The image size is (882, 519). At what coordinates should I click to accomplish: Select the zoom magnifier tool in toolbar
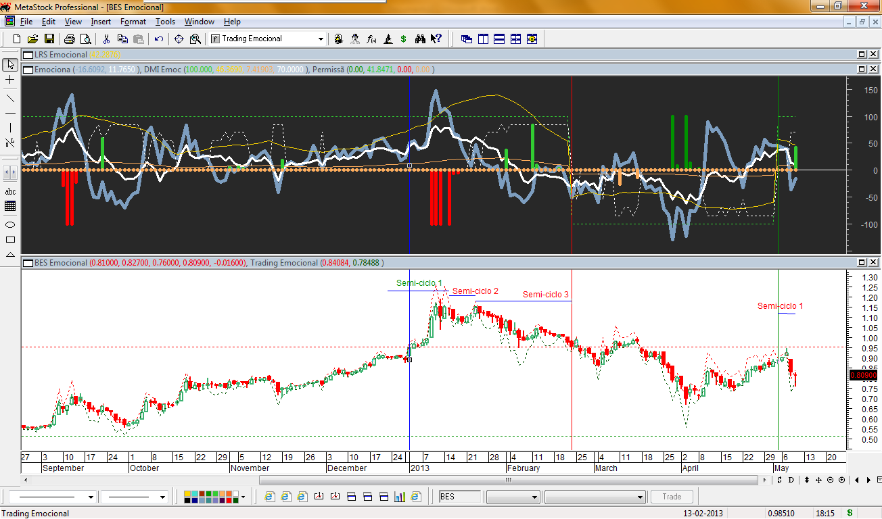coord(195,39)
